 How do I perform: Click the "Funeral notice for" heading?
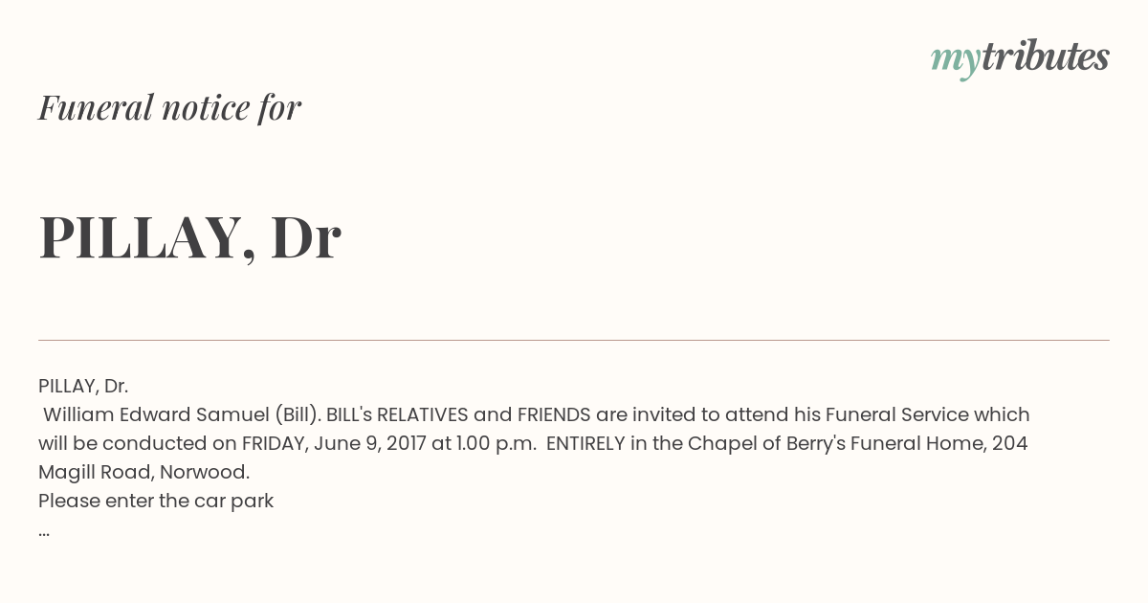(169, 107)
